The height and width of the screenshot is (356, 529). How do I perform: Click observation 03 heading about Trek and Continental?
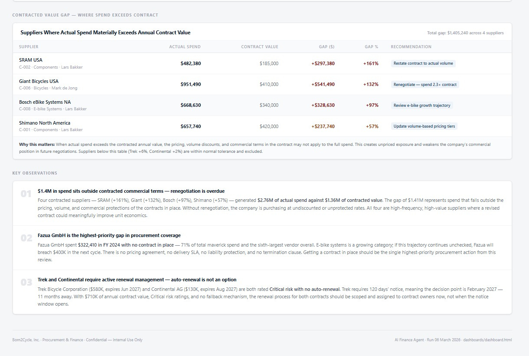tap(137, 280)
